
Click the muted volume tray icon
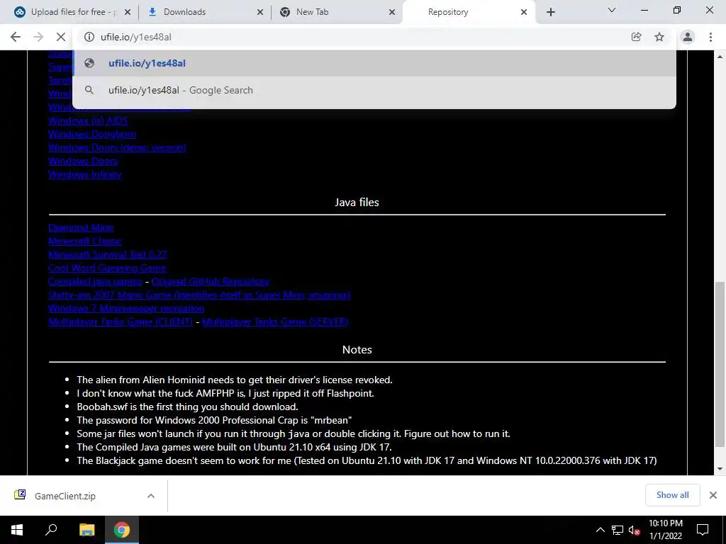(634, 530)
